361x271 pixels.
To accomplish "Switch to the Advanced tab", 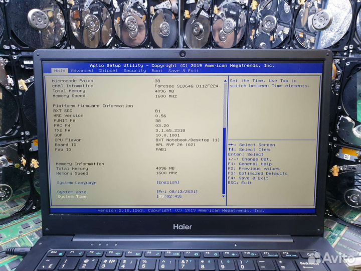I will 82,71.
